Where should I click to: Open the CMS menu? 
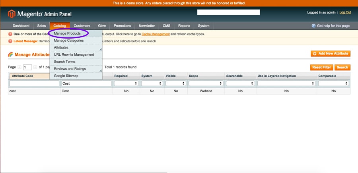(166, 26)
